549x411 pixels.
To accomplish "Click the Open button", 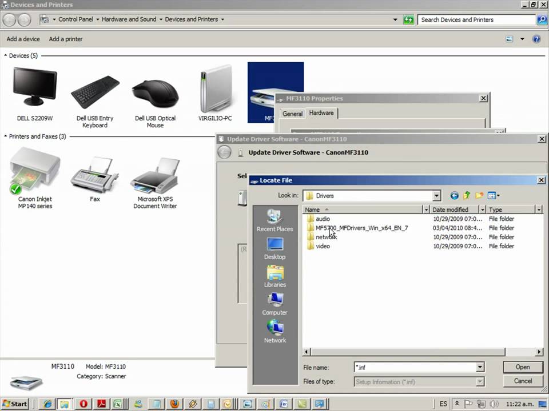I will click(523, 367).
